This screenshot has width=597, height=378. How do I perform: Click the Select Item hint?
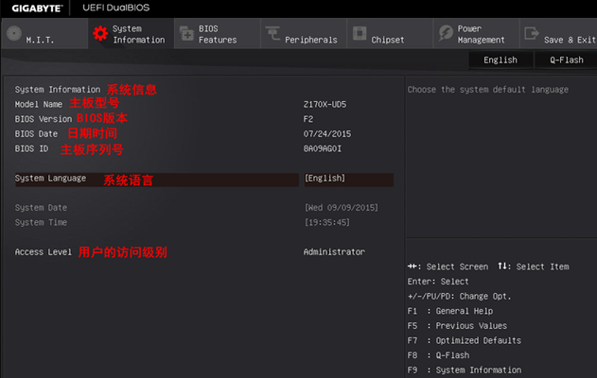point(534,266)
